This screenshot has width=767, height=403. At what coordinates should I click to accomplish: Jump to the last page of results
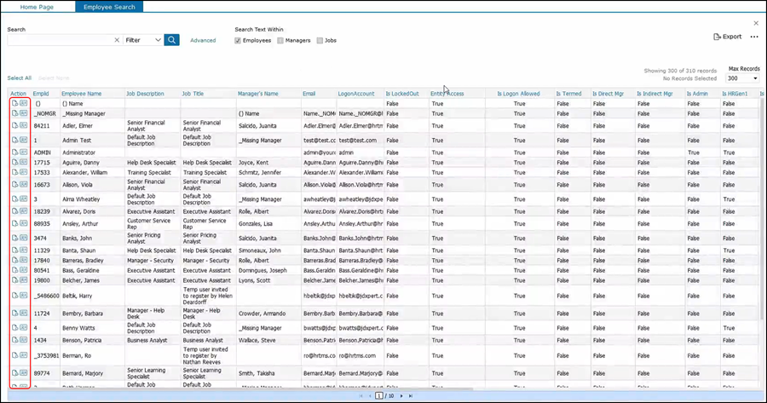(411, 396)
